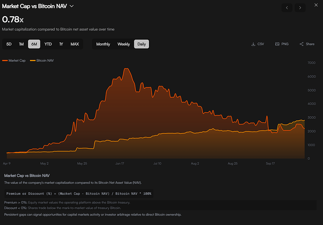Switch to the 1Y range
The height and width of the screenshot is (225, 323).
click(61, 44)
